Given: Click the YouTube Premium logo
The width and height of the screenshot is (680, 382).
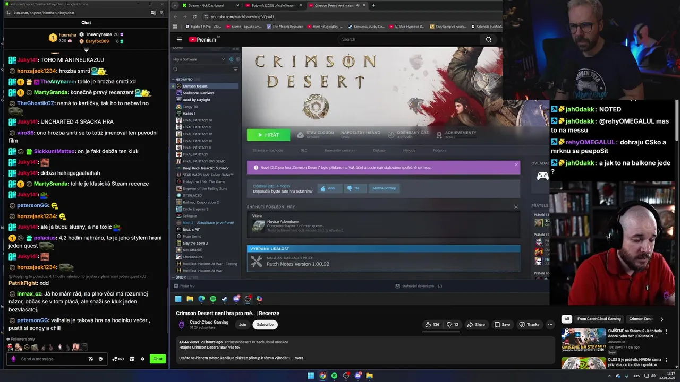Looking at the screenshot, I should pyautogui.click(x=203, y=39).
